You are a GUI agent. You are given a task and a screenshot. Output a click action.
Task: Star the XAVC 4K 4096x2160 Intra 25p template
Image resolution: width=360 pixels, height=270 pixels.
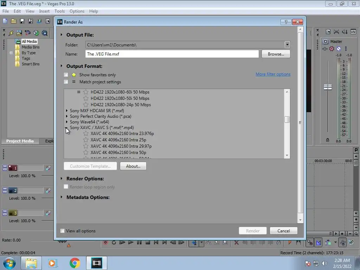(86, 140)
